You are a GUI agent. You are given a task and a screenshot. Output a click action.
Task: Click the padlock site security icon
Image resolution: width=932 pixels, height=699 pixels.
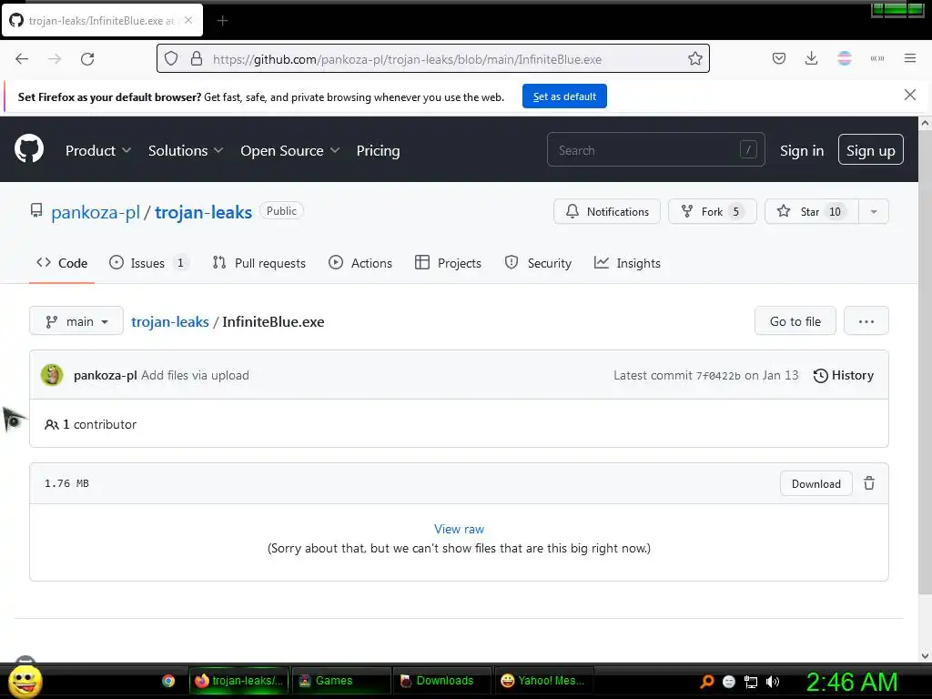[x=197, y=59]
